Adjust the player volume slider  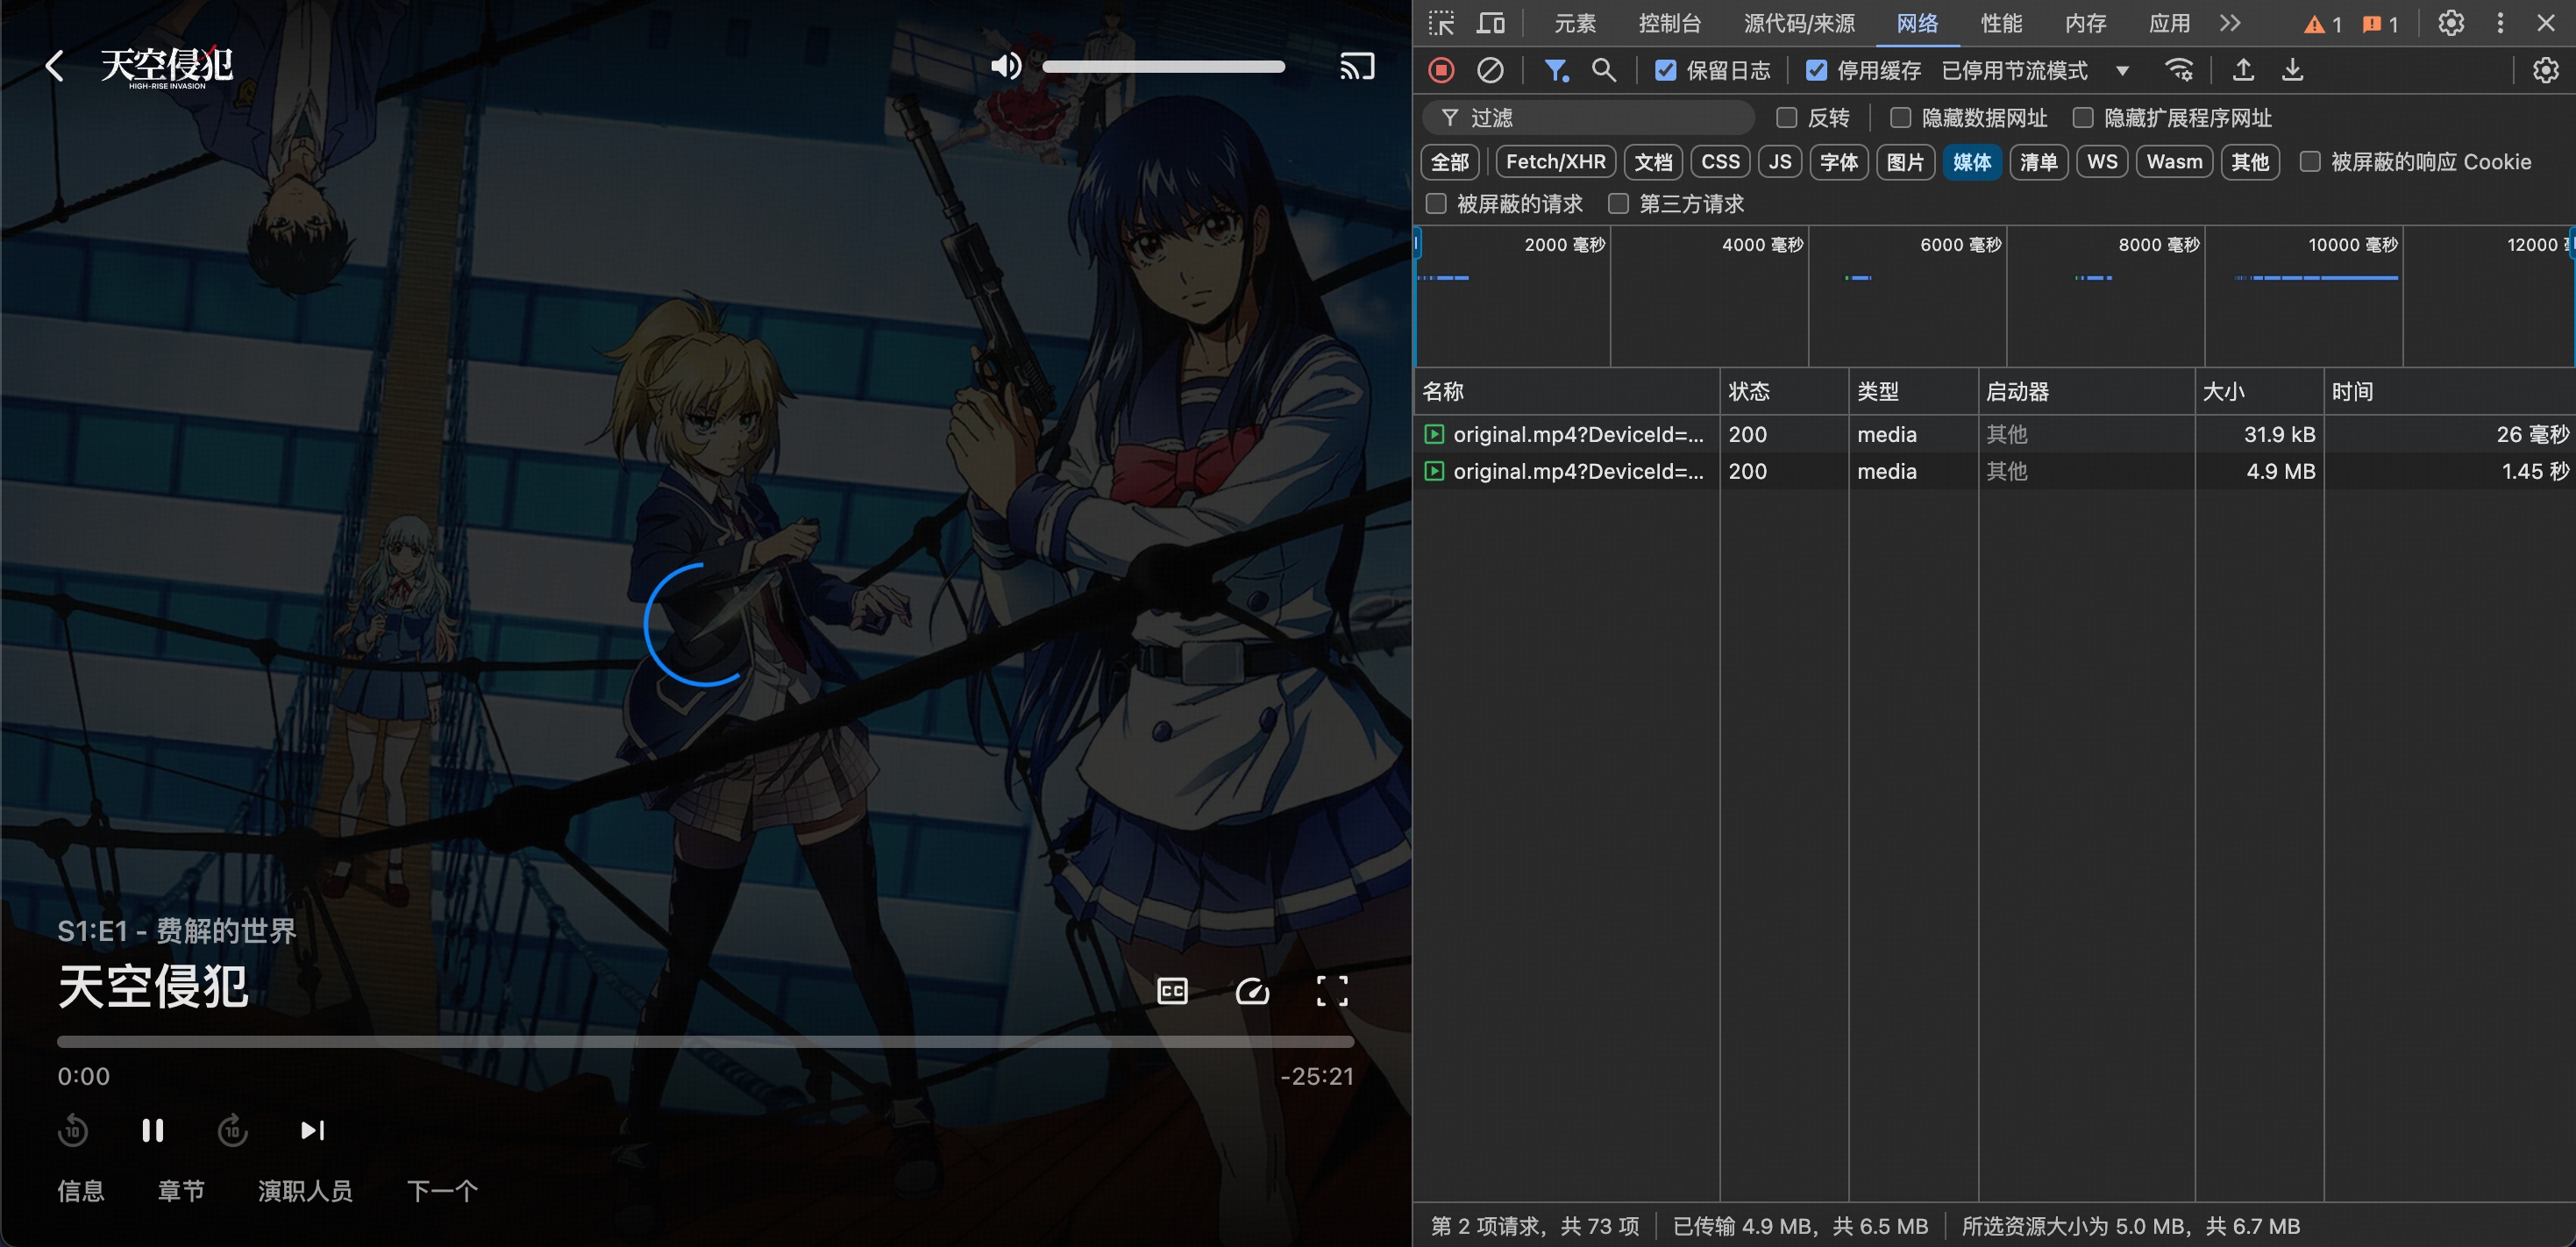click(1163, 66)
